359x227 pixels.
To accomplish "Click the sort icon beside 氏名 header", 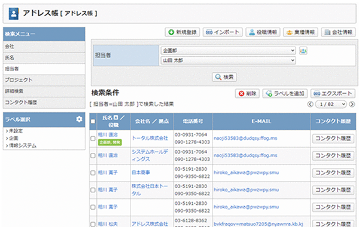I will point(116,118).
